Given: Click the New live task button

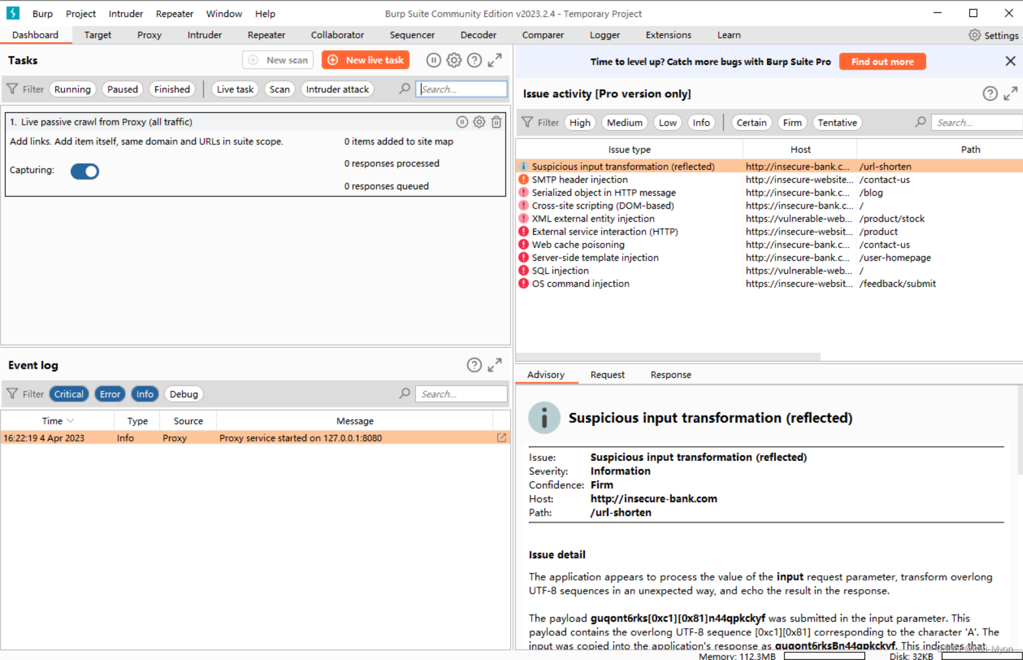Looking at the screenshot, I should point(365,60).
